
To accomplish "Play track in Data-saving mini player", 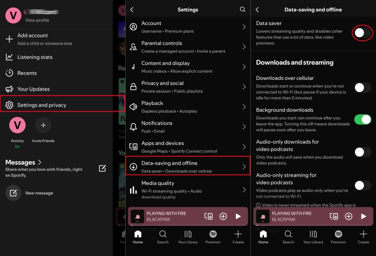I will [364, 216].
